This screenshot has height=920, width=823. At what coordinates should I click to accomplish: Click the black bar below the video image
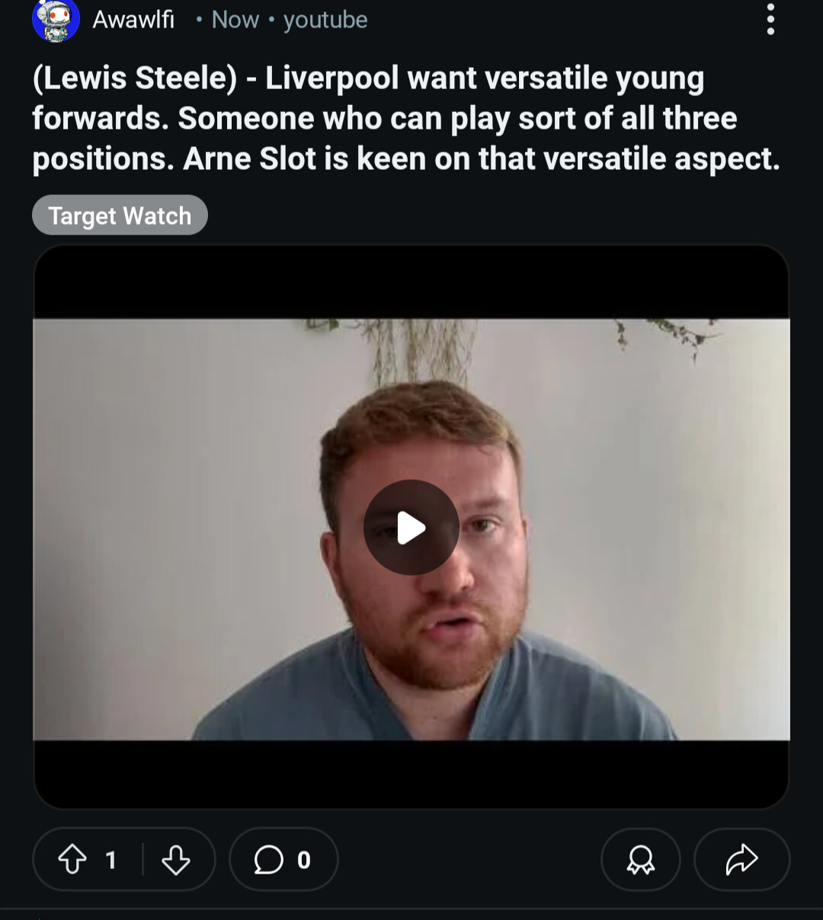pos(411,774)
